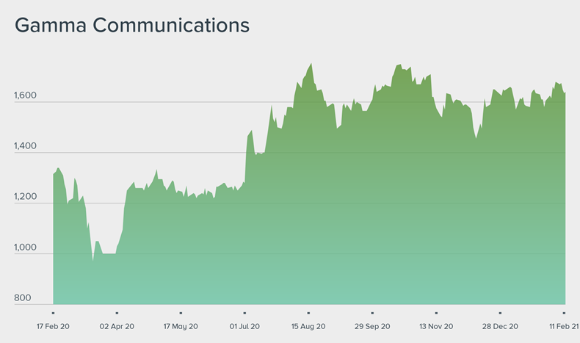
Task: Click the Gamma Communications chart title
Action: 132,25
